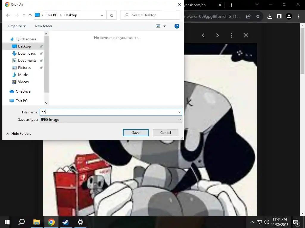This screenshot has width=305, height=228.
Task: Open Steam from the taskbar
Action: click(x=66, y=222)
